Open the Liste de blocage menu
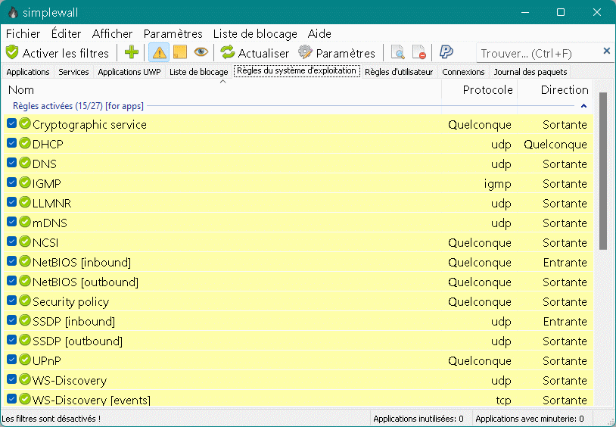This screenshot has width=616, height=427. [255, 34]
